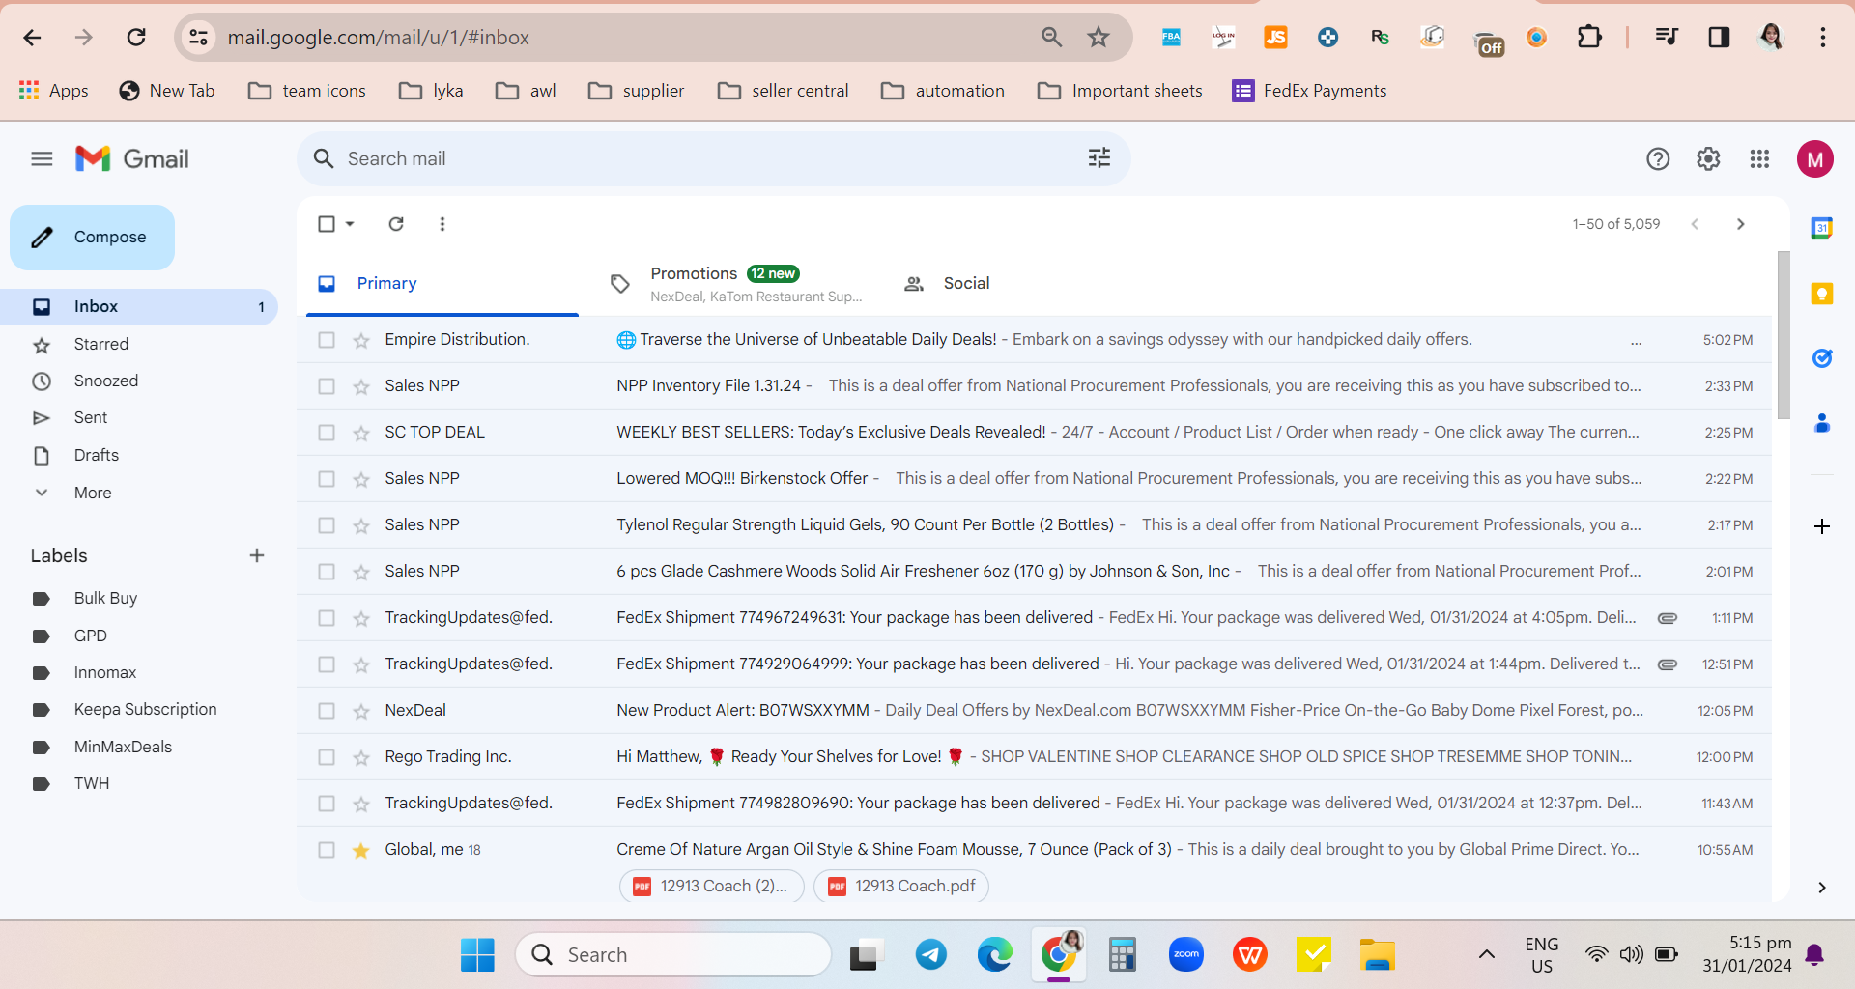Create a new label with the plus icon
This screenshot has width=1855, height=989.
tap(257, 555)
